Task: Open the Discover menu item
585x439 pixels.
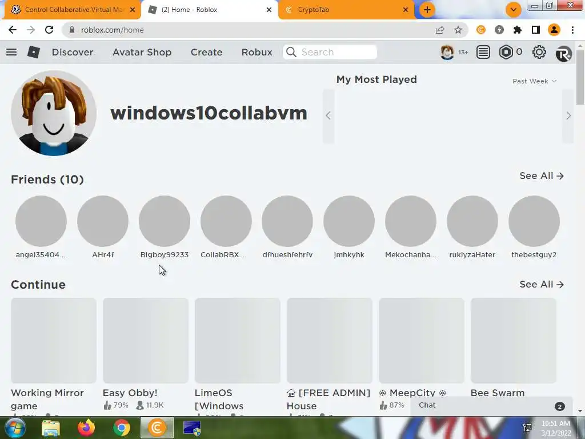Action: (73, 52)
